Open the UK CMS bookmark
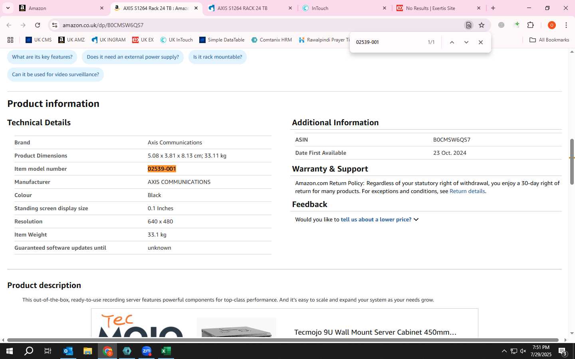The width and height of the screenshot is (575, 359). click(x=39, y=40)
